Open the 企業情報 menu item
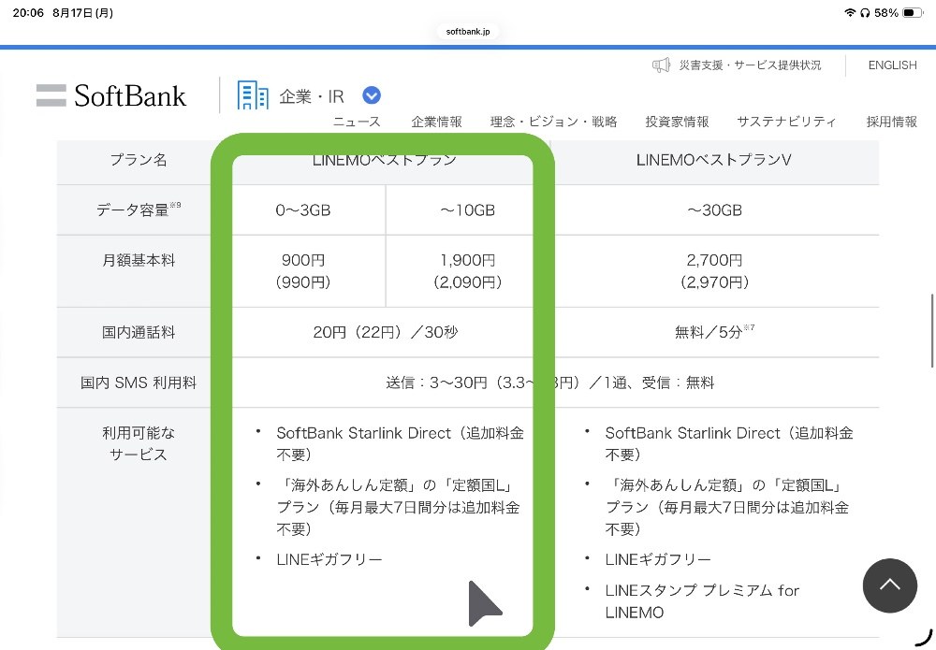The width and height of the screenshot is (936, 650). pyautogui.click(x=436, y=122)
